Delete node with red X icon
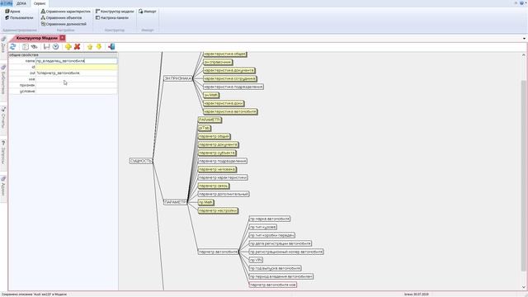Viewport: 528px width, 297px height. (x=77, y=47)
